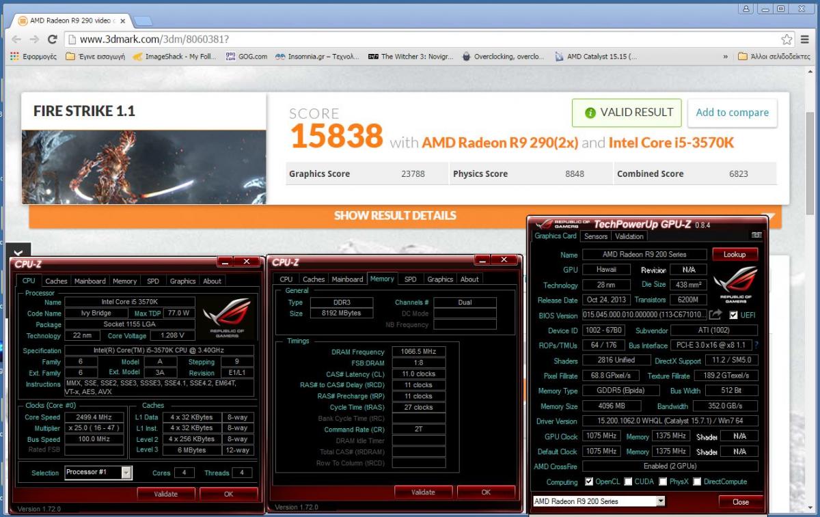Toggle the CUDA checkbox
820x517 pixels.
click(628, 481)
